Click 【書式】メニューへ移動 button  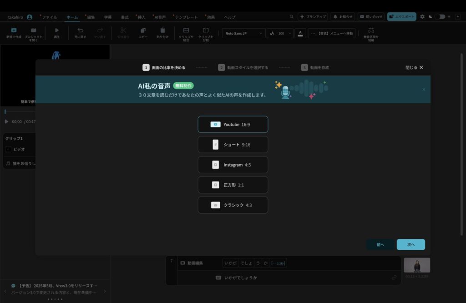pyautogui.click(x=331, y=33)
